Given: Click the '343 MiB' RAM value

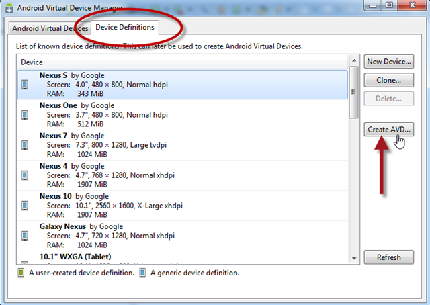Looking at the screenshot, I should [x=90, y=94].
